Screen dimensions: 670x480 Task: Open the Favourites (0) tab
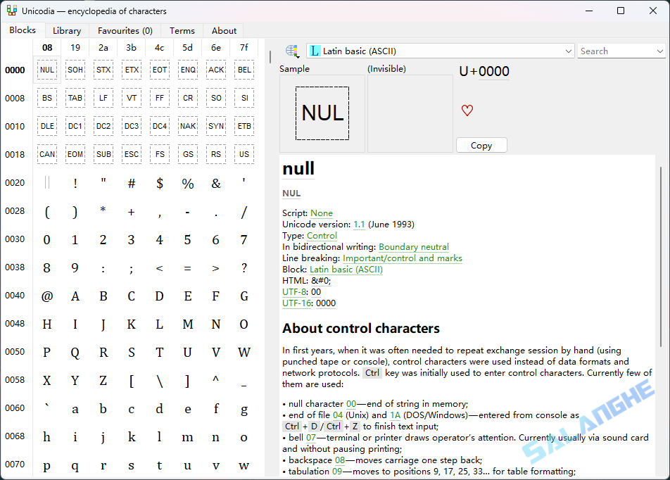125,30
